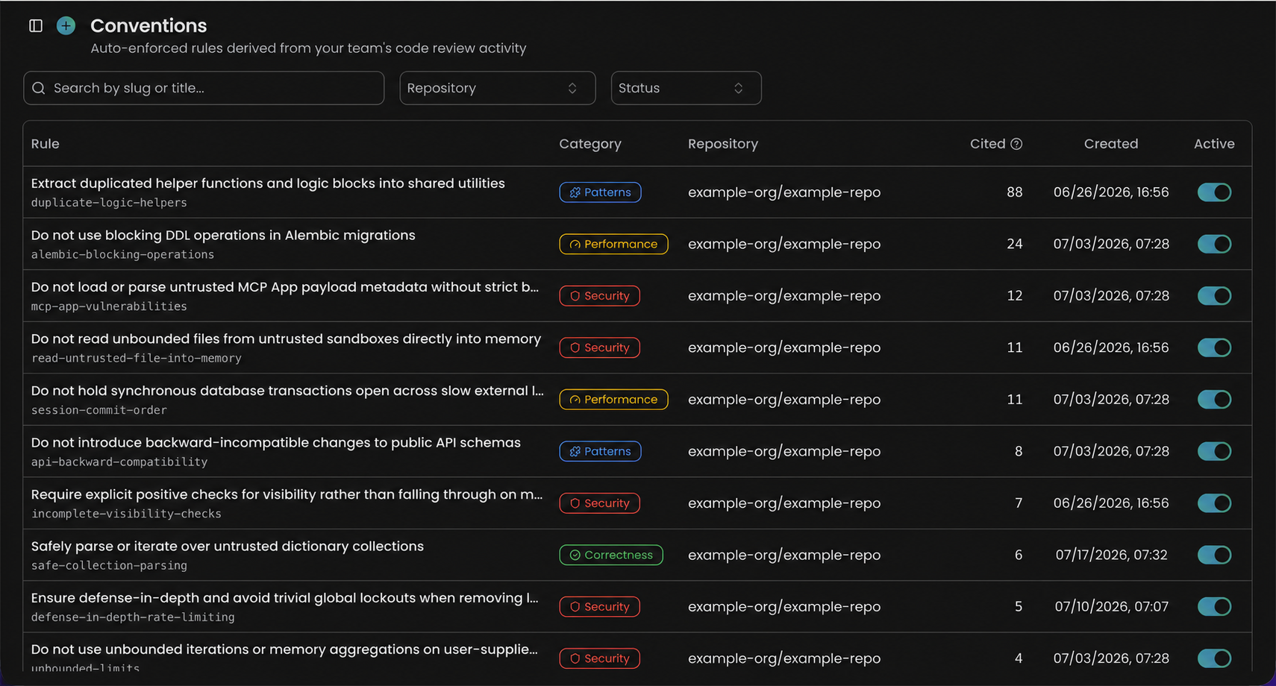Toggle unbounded-limits rule active switch
The width and height of the screenshot is (1276, 686).
click(x=1214, y=658)
